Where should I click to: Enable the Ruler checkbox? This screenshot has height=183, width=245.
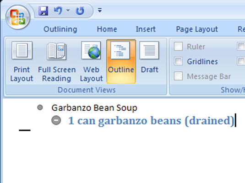coord(178,46)
